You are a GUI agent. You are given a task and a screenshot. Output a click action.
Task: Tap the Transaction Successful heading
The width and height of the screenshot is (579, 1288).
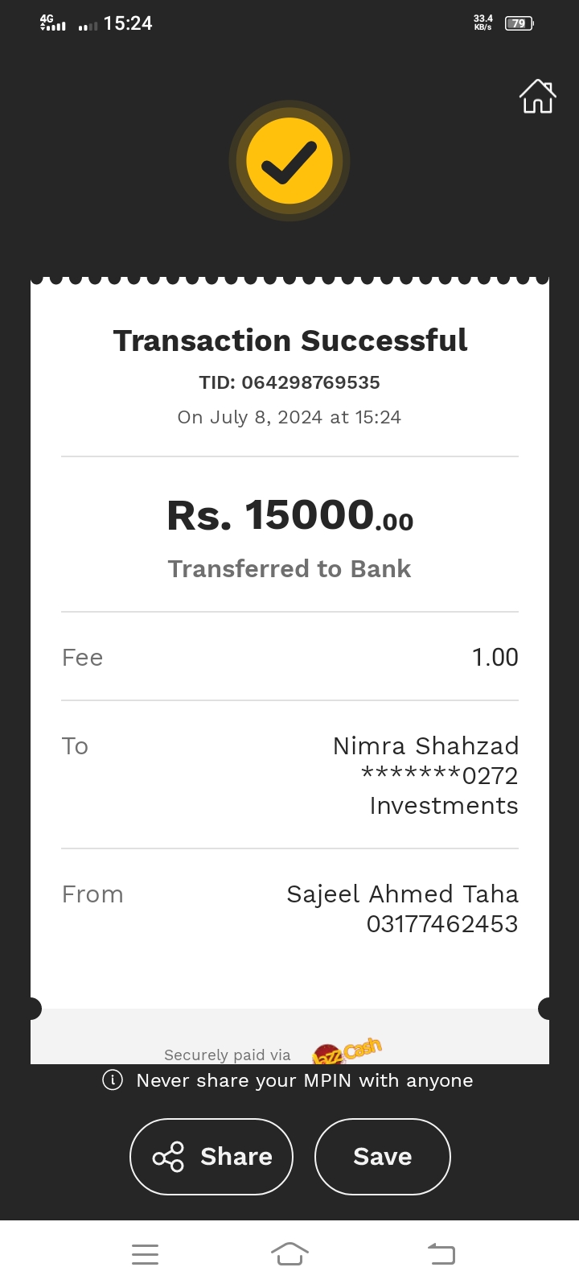(x=289, y=341)
